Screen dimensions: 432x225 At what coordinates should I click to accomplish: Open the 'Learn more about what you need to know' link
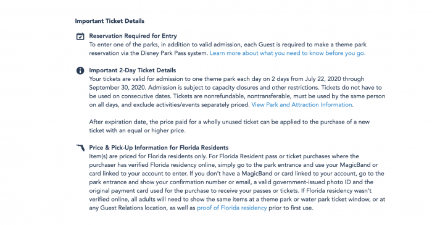(288, 53)
